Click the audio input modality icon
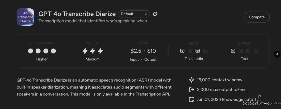The width and height of the screenshot is (281, 109). pyautogui.click(x=197, y=51)
